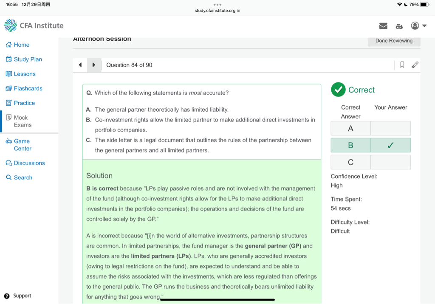435x304 pixels.
Task: Bookmark this question with bookmark icon
Action: pos(402,65)
